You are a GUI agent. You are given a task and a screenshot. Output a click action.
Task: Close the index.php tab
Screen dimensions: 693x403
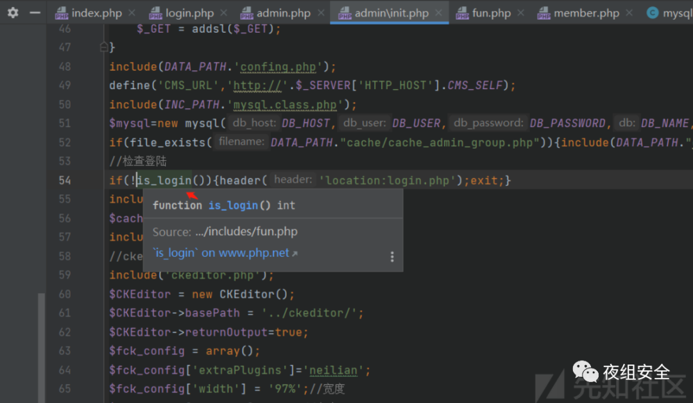[x=132, y=13]
